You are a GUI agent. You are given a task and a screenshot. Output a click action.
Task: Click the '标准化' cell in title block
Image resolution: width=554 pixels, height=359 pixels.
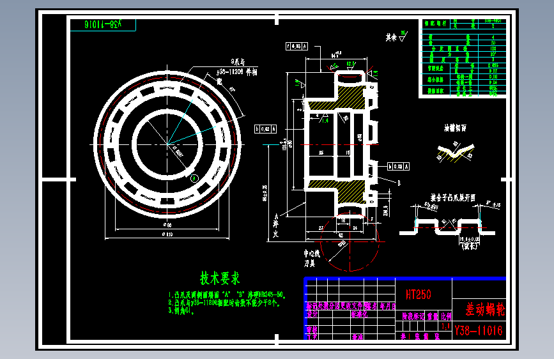point(359,314)
